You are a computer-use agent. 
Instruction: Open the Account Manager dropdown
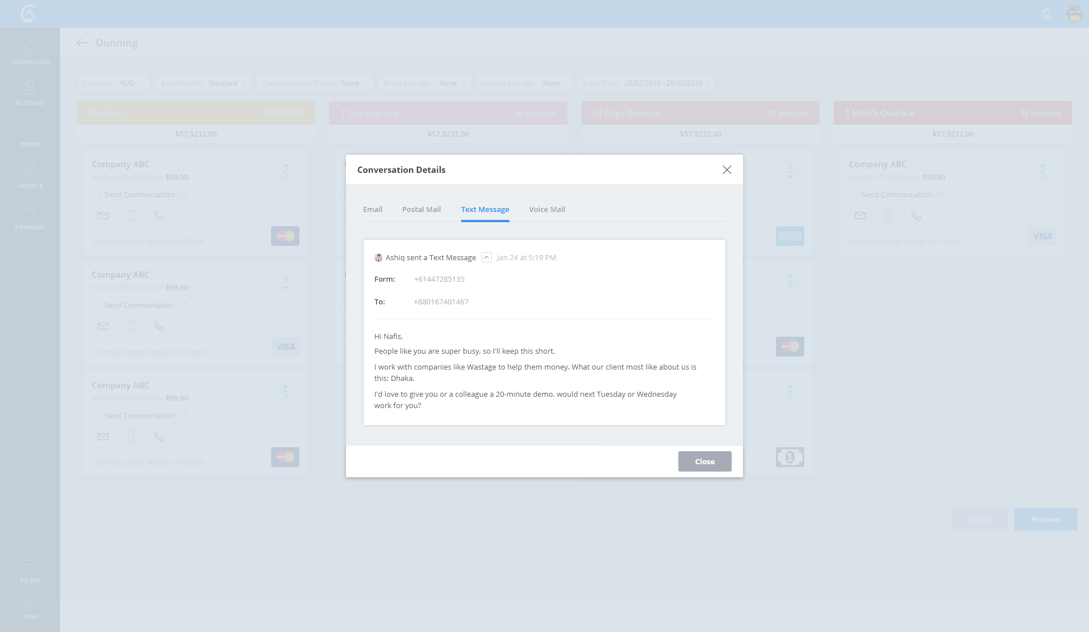click(524, 83)
